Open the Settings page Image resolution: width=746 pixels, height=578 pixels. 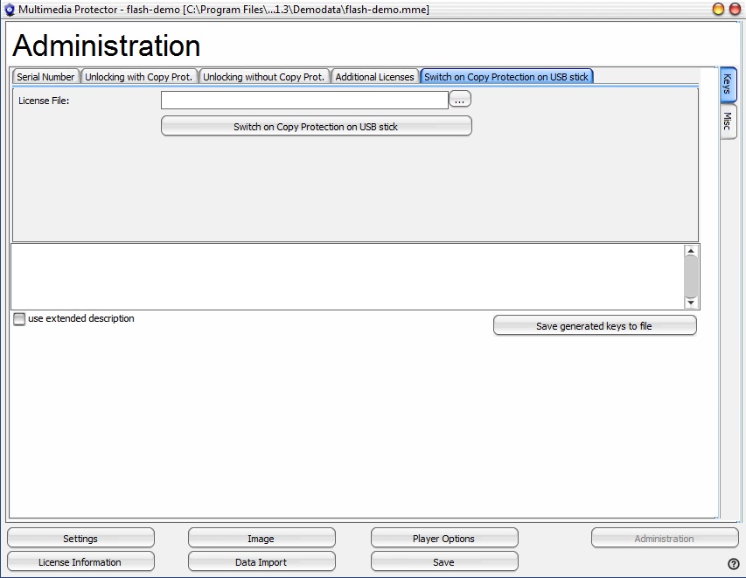(80, 539)
